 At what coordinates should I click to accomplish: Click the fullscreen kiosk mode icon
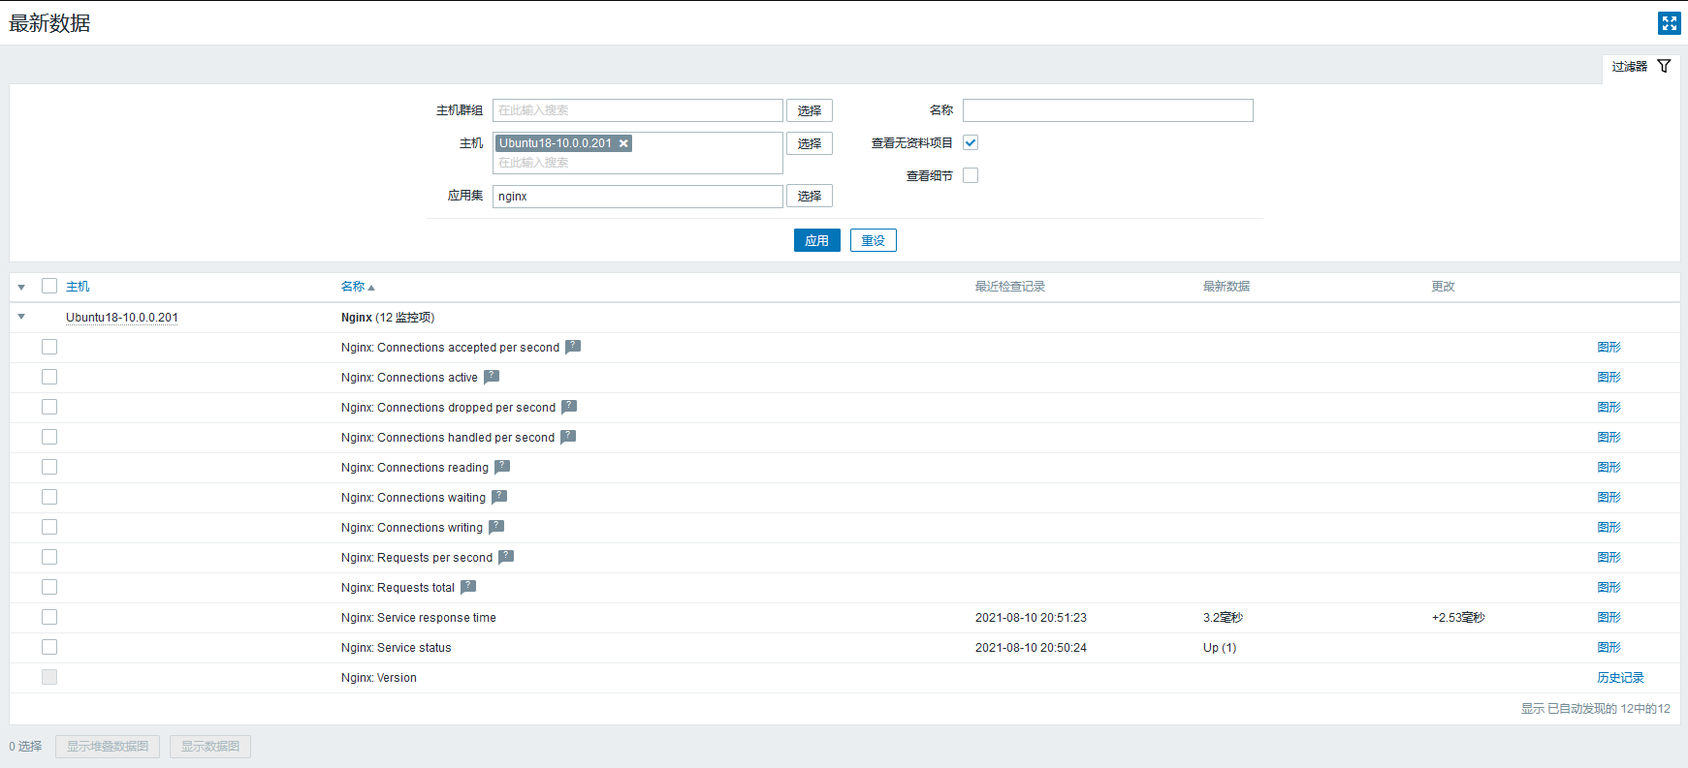click(x=1669, y=23)
